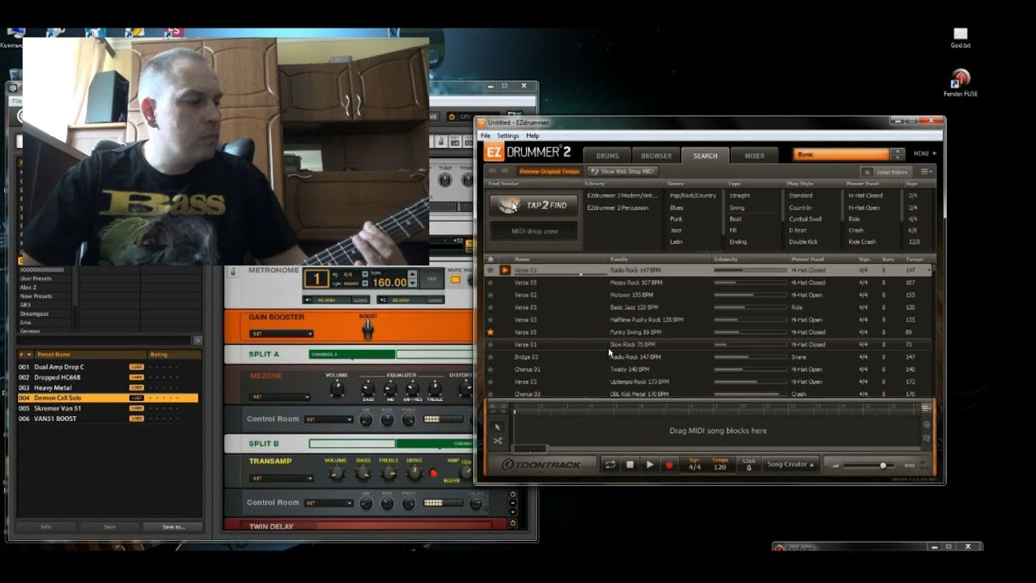Go forward with the search history arrow
This screenshot has width=1036, height=583.
pyautogui.click(x=505, y=172)
